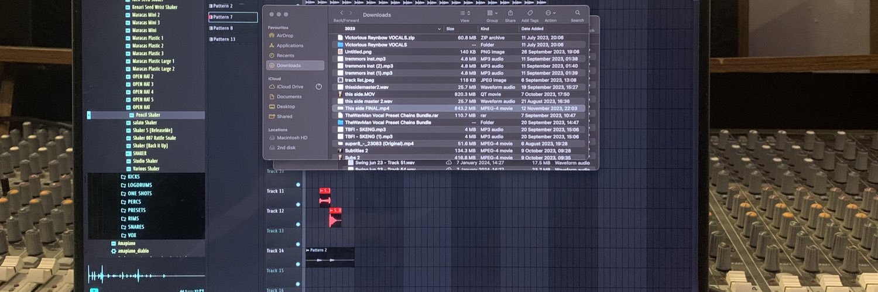878x292 pixels.
Task: Click the ZIP icon of Victorious Reynbow VOCALS.zip
Action: [x=340, y=37]
